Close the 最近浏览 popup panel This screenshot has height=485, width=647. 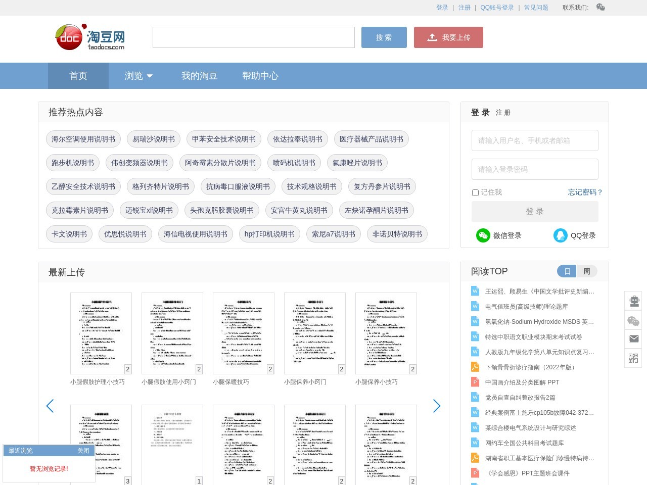tap(83, 451)
